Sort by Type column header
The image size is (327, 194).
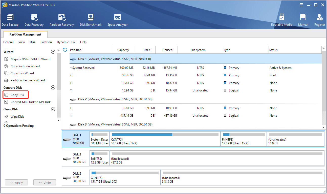tap(246, 50)
